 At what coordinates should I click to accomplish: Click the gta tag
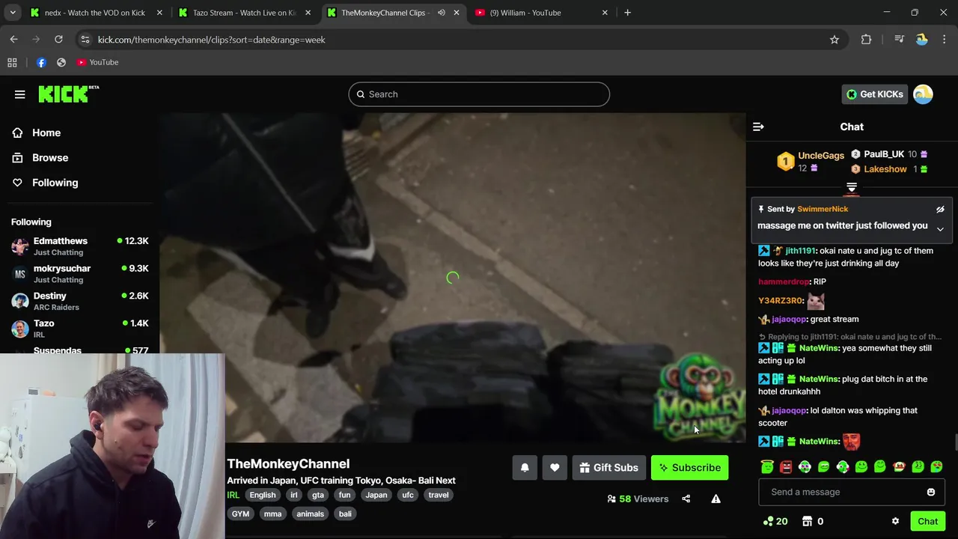[318, 495]
